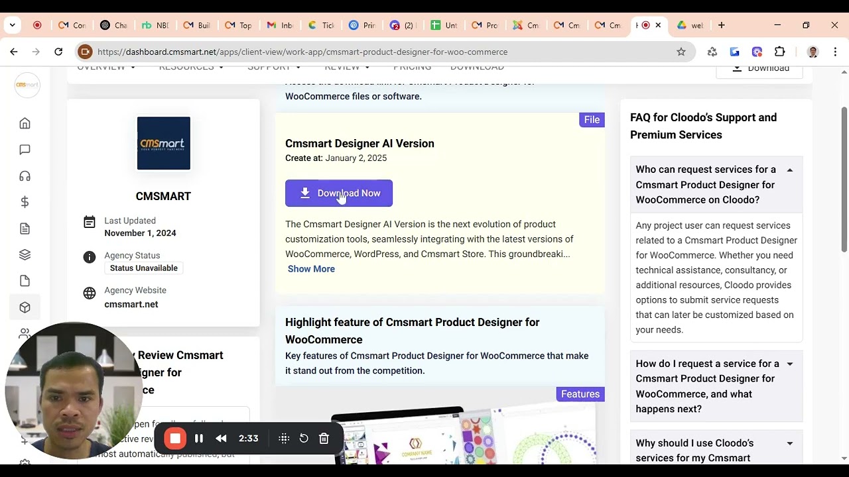Rewind the recording control
Screen dimensions: 849x477
pos(221,439)
